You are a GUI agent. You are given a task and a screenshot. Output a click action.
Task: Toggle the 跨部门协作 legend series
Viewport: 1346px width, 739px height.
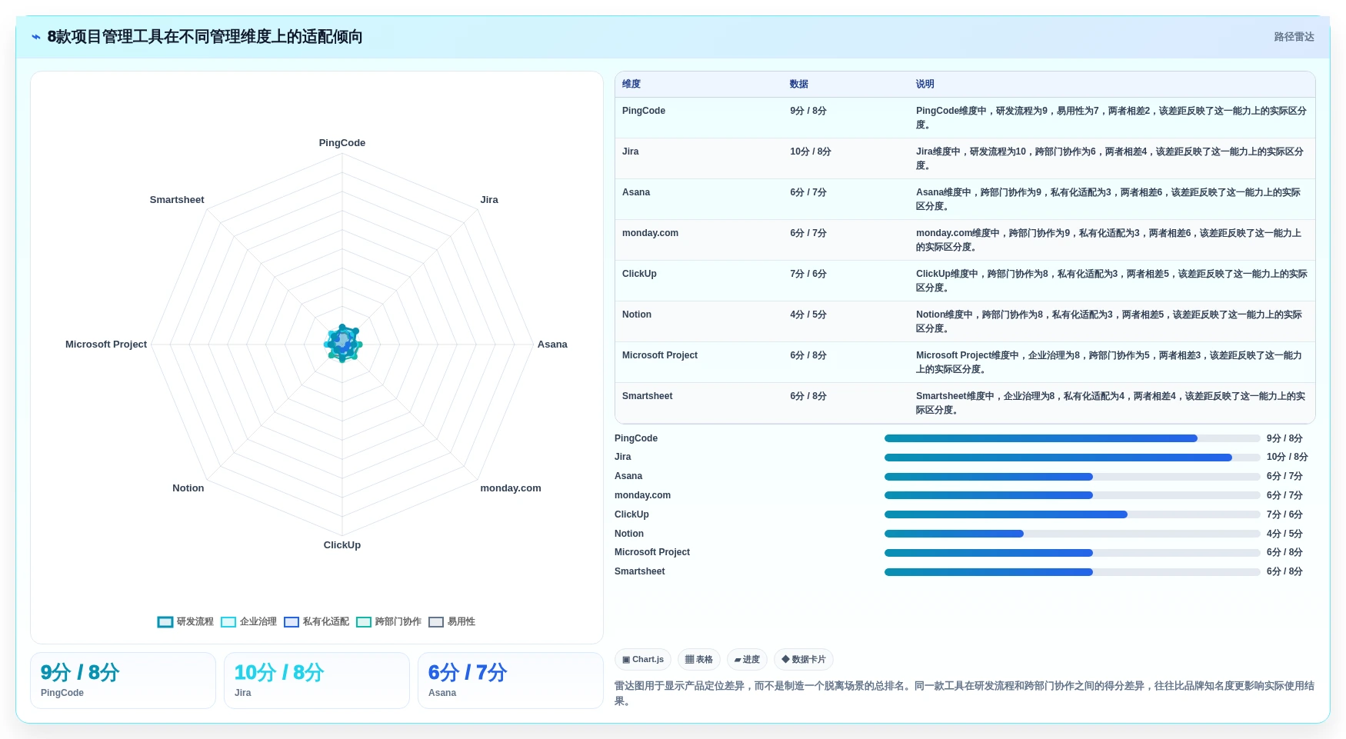[388, 621]
